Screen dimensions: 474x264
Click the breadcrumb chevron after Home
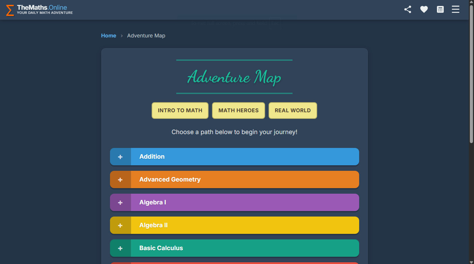pos(121,36)
